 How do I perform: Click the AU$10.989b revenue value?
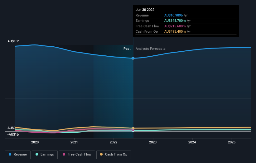(x=173, y=15)
